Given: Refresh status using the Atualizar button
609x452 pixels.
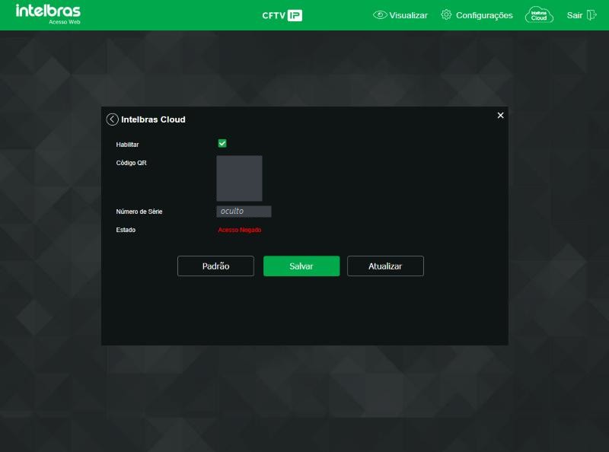Looking at the screenshot, I should [385, 266].
